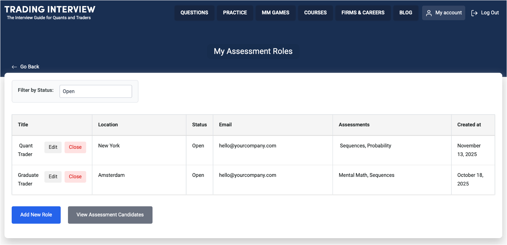The width and height of the screenshot is (507, 245).
Task: Open the Questions menu
Action: (x=194, y=13)
